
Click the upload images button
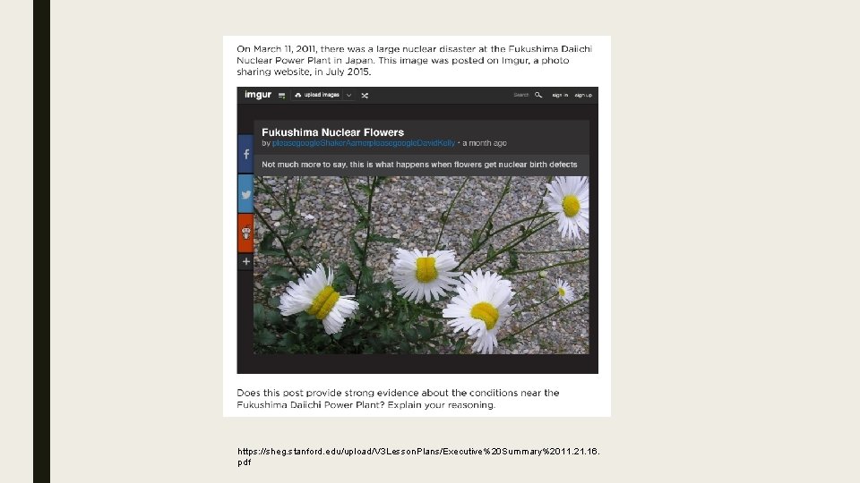pos(317,95)
